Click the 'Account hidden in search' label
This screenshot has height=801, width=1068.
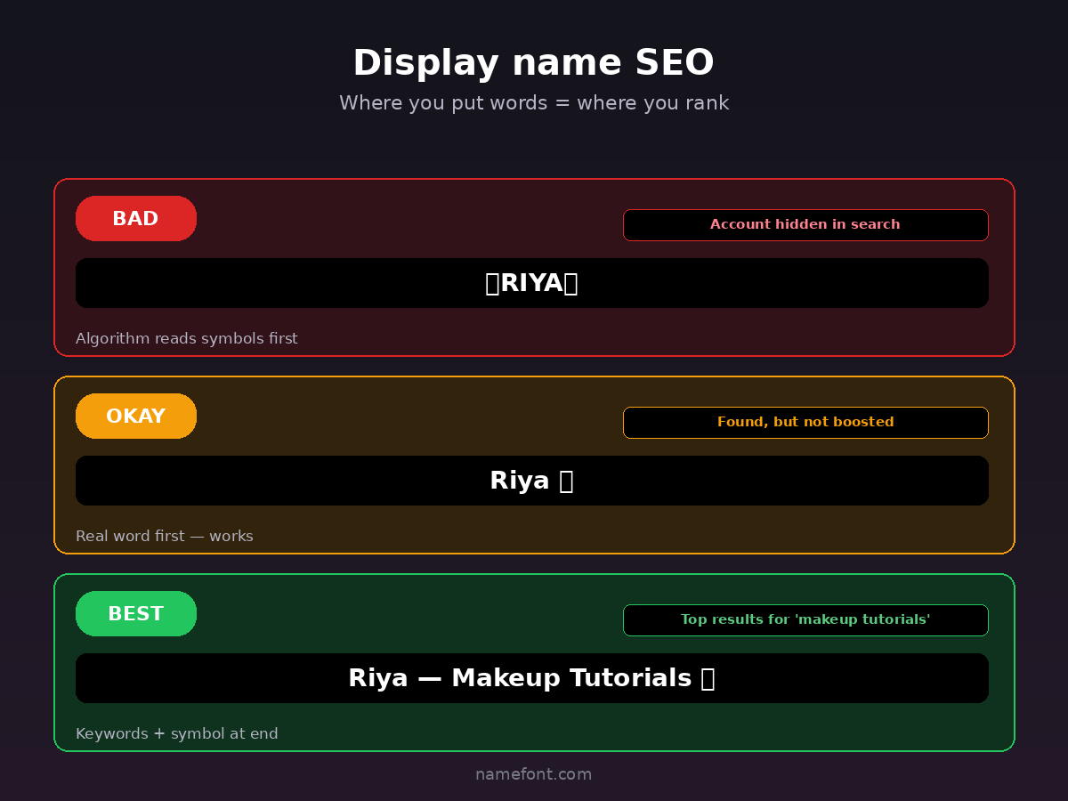click(x=805, y=225)
